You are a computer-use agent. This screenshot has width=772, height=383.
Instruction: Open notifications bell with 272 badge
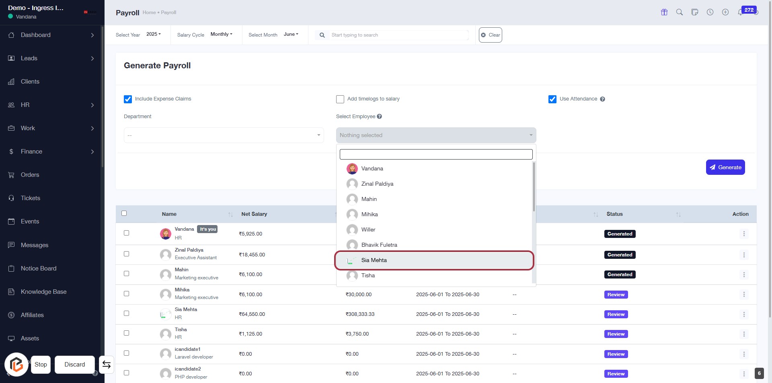click(741, 12)
